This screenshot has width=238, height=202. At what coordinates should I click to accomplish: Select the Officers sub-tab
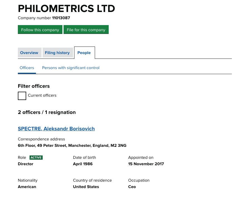pos(27,68)
